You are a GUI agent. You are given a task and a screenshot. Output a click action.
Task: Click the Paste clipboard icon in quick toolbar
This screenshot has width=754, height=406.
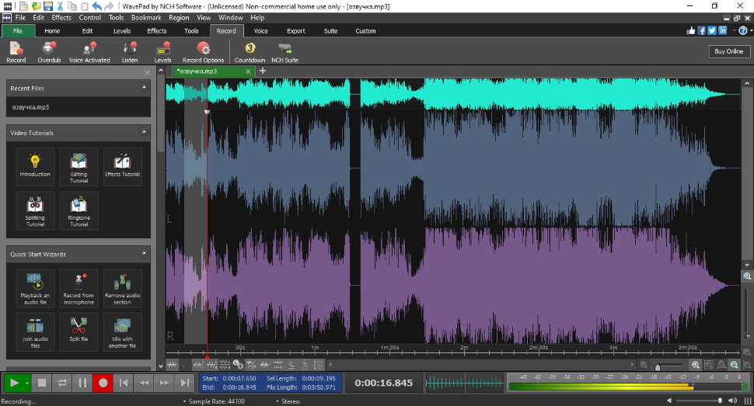tap(84, 6)
